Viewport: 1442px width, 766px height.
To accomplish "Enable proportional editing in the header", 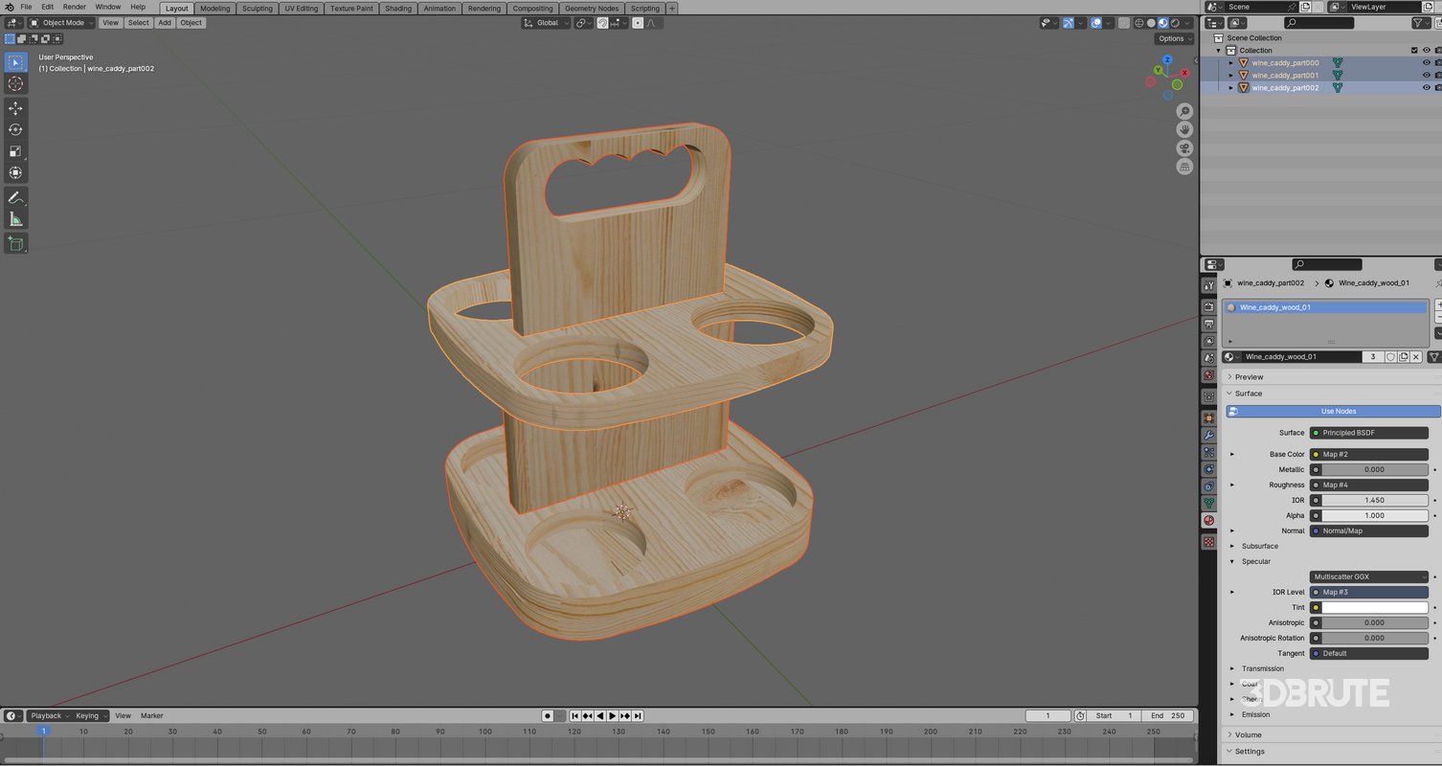I will tap(637, 22).
